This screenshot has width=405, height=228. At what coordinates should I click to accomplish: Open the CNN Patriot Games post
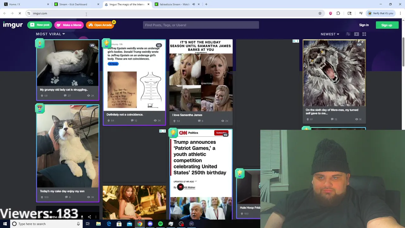click(x=201, y=174)
